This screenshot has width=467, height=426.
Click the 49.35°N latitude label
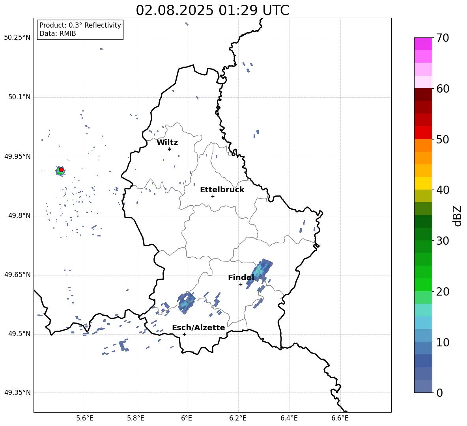(x=17, y=393)
